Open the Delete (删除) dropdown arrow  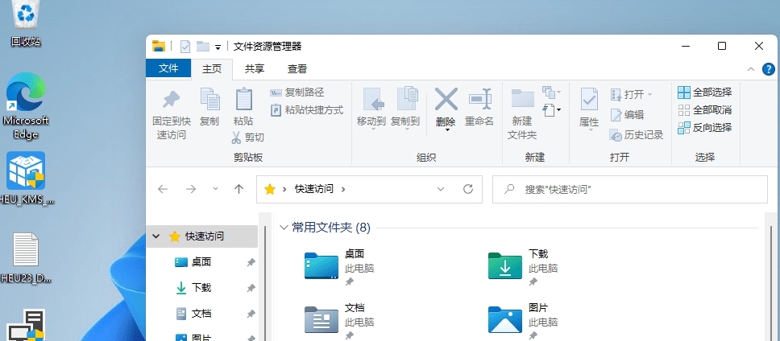pyautogui.click(x=446, y=130)
